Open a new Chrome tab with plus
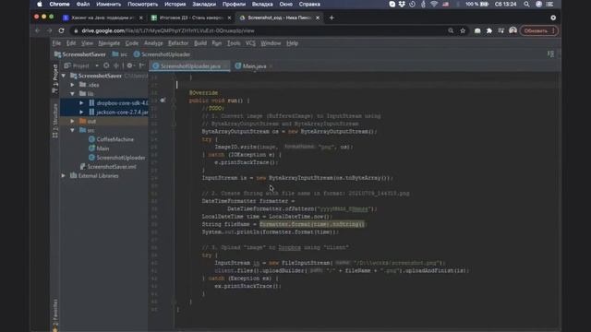The width and height of the screenshot is (591, 332). click(x=332, y=18)
